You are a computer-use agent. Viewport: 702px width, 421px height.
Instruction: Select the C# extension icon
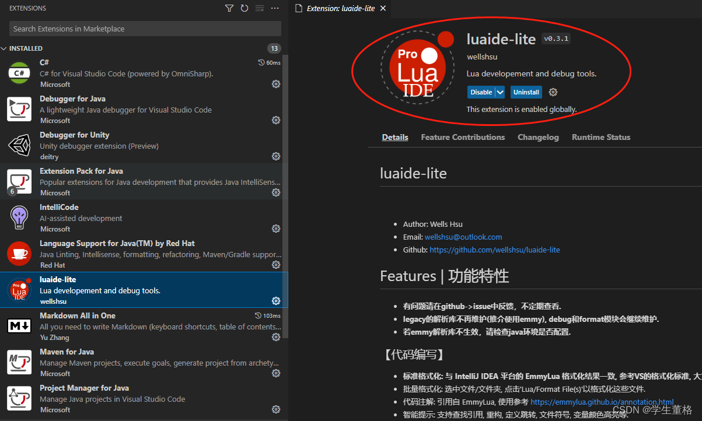[x=19, y=73]
